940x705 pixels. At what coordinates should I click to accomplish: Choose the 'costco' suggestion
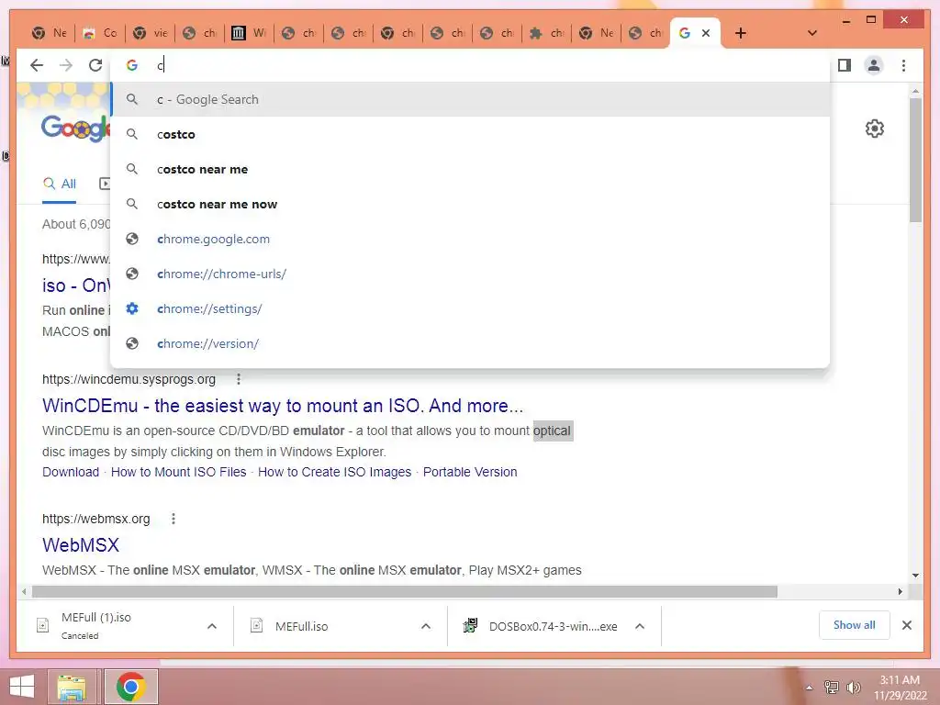[471, 134]
